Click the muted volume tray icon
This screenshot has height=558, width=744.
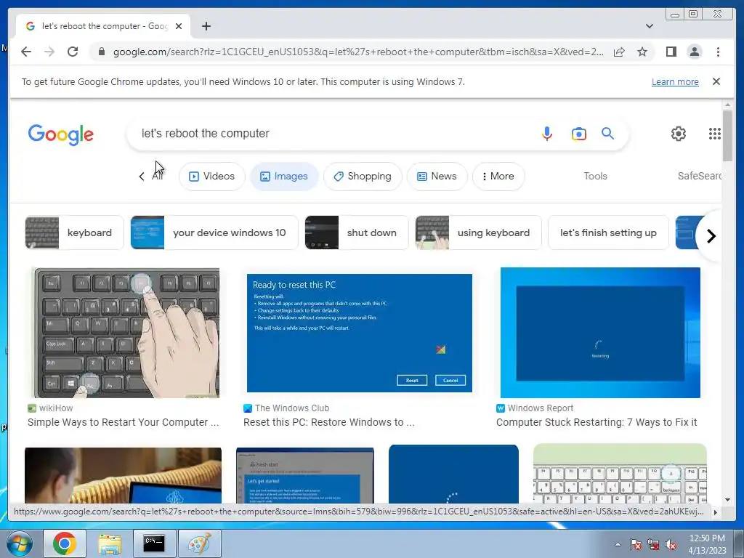point(671,545)
